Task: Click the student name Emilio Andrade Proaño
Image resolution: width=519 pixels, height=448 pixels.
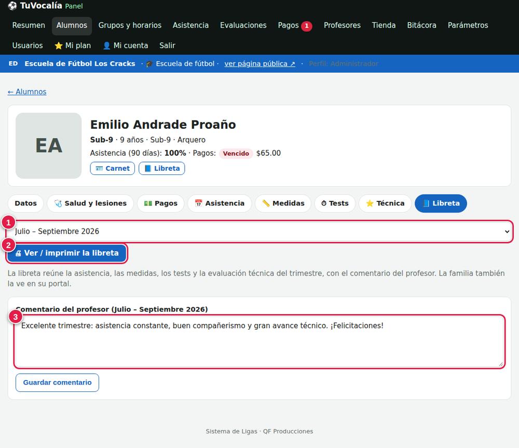Action: 163,125
